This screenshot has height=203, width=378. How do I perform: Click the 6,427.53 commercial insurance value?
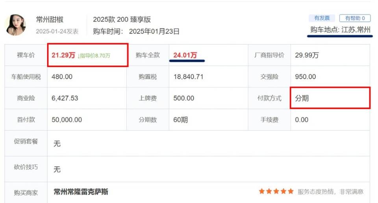point(65,98)
